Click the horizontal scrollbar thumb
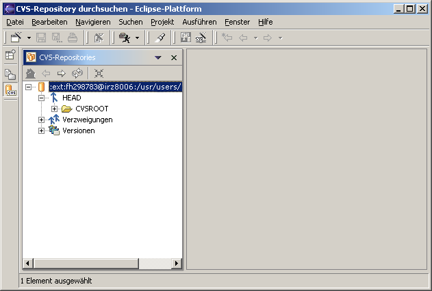 pos(86,263)
